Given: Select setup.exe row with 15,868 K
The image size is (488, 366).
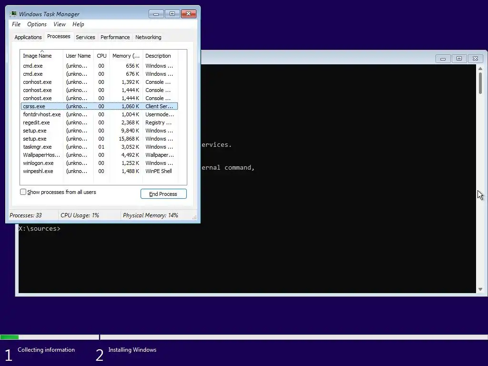Looking at the screenshot, I should tap(99, 139).
